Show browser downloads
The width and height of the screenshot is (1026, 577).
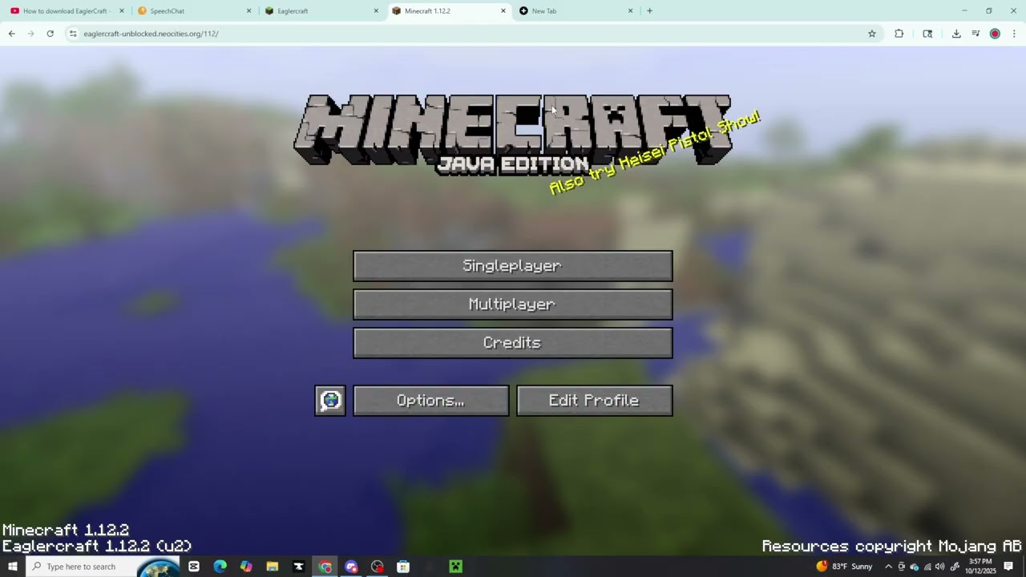(x=956, y=34)
